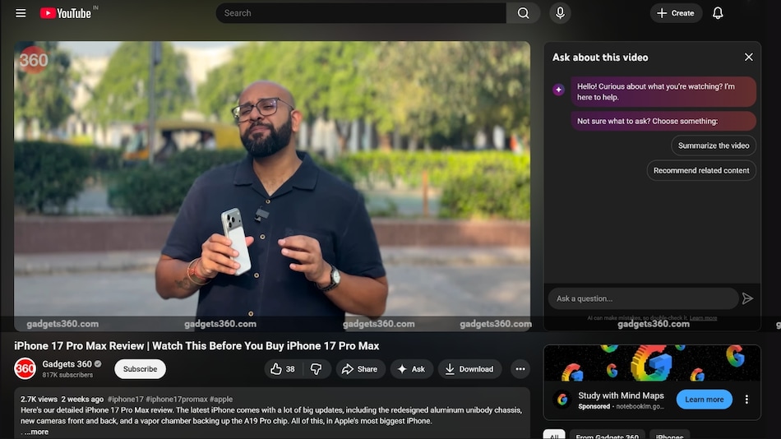781x439 pixels.
Task: Click Learn more on sponsored ad
Action: [x=704, y=400]
